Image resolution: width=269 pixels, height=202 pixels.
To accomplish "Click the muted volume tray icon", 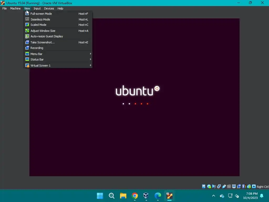I will (237, 196).
